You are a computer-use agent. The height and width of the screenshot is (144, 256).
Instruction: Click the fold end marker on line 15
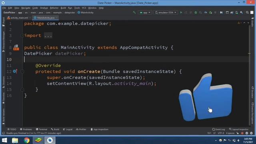point(22,90)
